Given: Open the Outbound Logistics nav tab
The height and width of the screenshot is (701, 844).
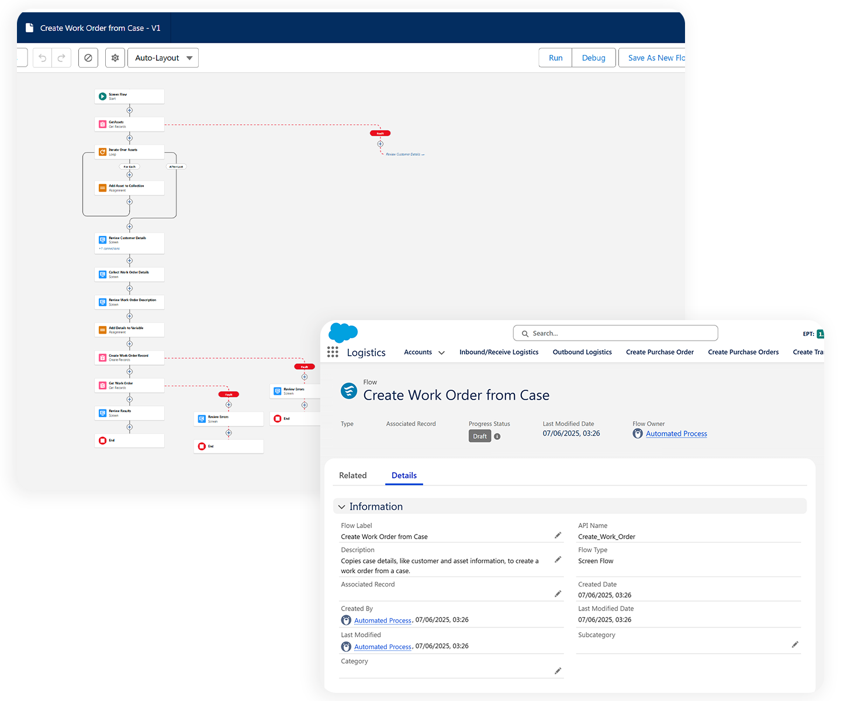Looking at the screenshot, I should tap(582, 352).
